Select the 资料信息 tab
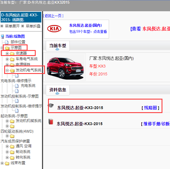Image resolution: width=170 pixels, height=169 pixels. tap(58, 90)
